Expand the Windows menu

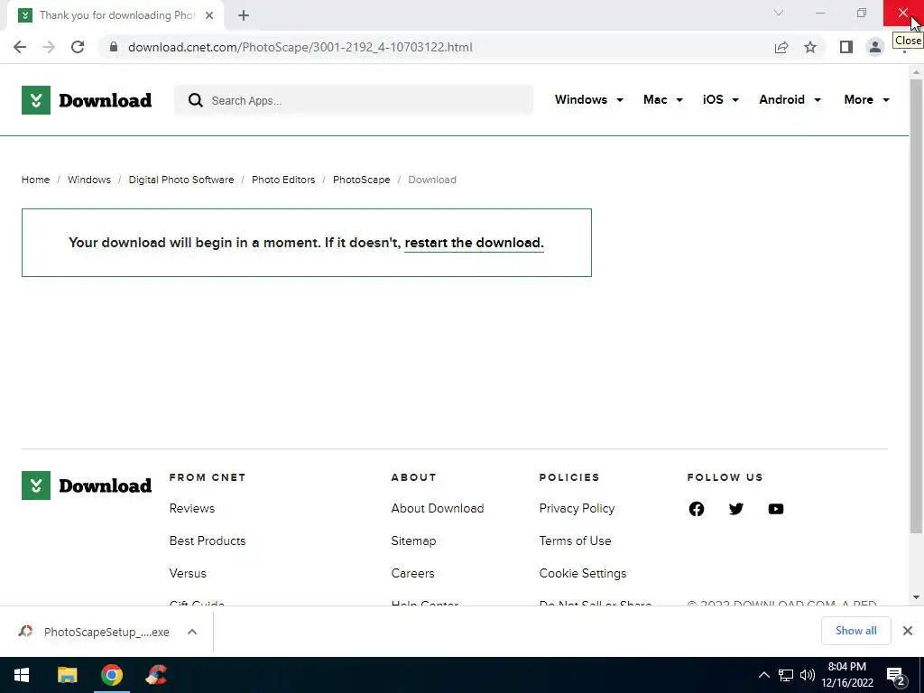click(588, 99)
